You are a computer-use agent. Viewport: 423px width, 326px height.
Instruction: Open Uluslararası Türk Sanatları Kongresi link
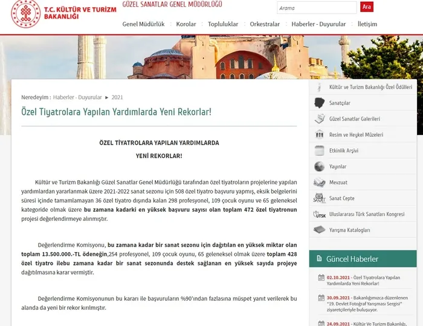coord(367,214)
